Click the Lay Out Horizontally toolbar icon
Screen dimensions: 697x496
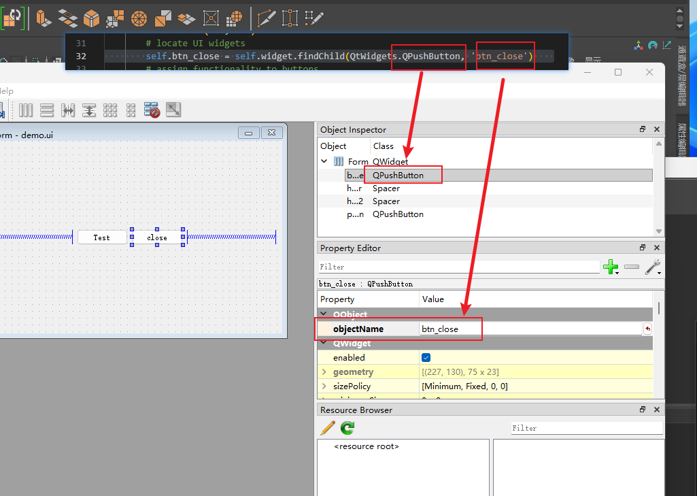tap(26, 110)
